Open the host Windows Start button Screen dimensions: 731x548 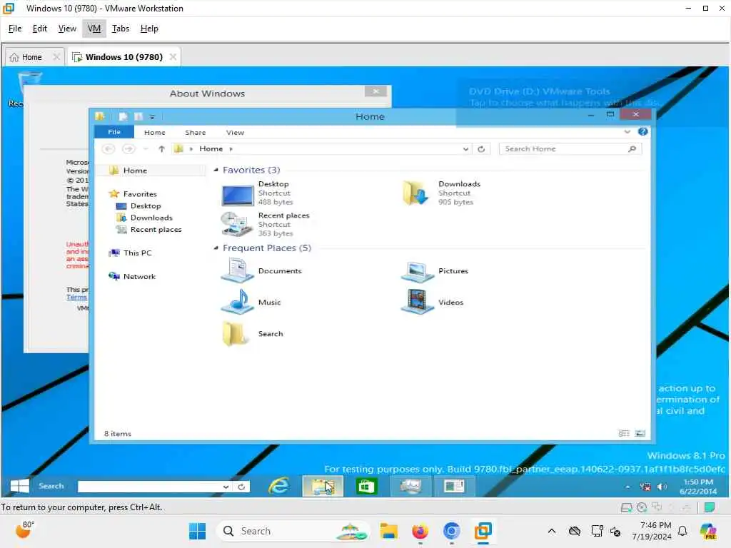[197, 531]
